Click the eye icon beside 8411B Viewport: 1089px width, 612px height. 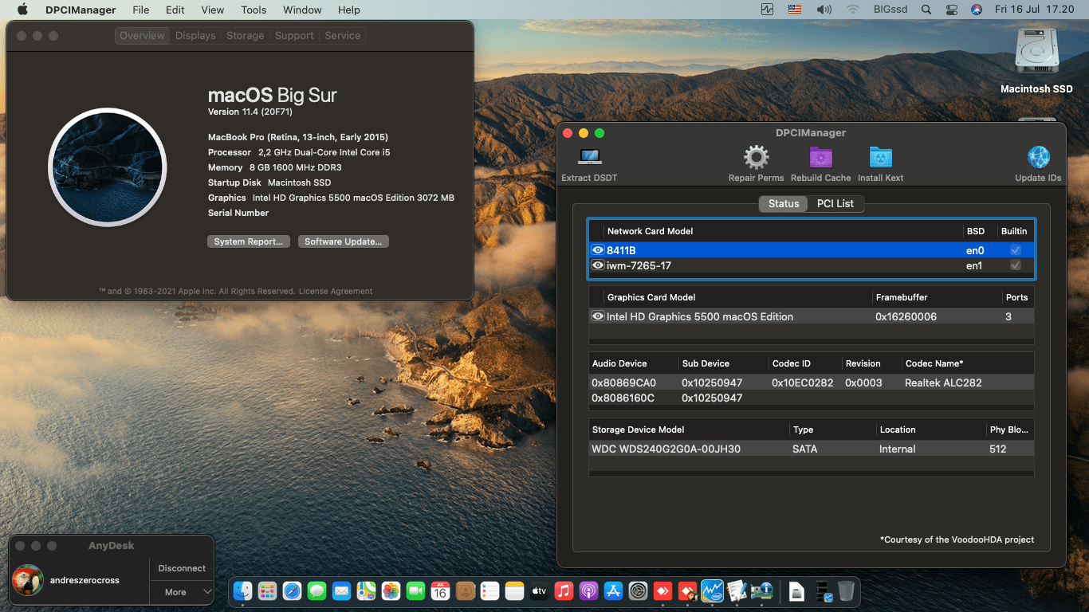[x=597, y=249]
